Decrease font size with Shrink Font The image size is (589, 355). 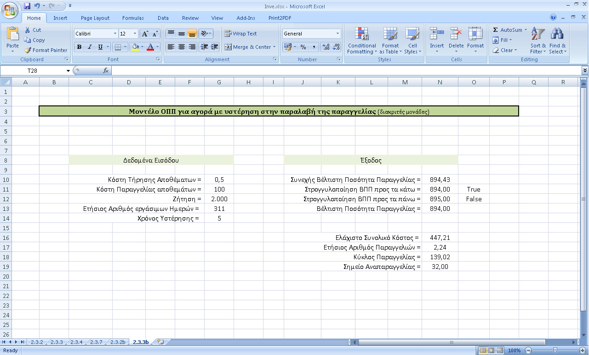155,34
